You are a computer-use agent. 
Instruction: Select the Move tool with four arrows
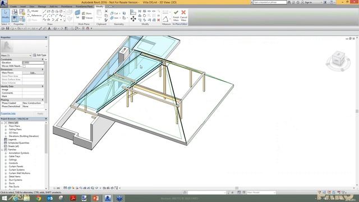click(133, 19)
